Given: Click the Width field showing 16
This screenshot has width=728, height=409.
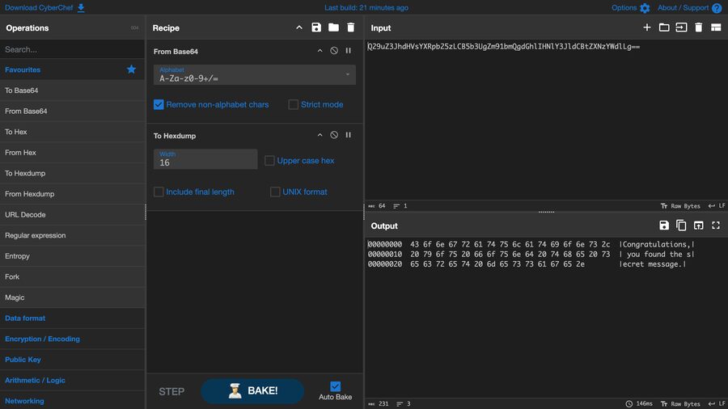Looking at the screenshot, I should pos(205,159).
